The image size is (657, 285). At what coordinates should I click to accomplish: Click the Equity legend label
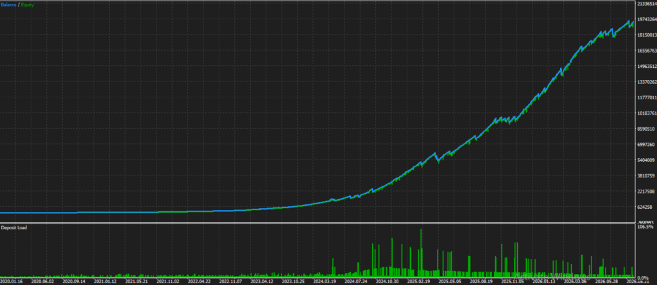click(x=27, y=5)
